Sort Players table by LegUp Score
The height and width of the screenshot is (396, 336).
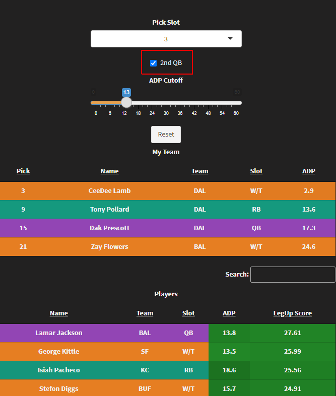point(293,313)
